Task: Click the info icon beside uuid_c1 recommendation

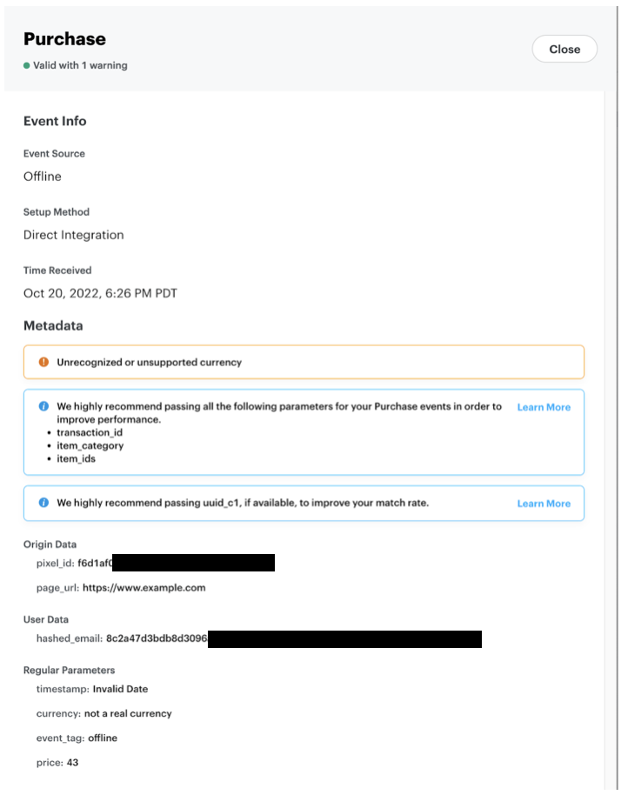Action: pos(43,503)
